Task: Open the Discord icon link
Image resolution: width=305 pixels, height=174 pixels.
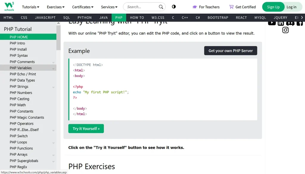Action: pyautogui.click(x=290, y=23)
